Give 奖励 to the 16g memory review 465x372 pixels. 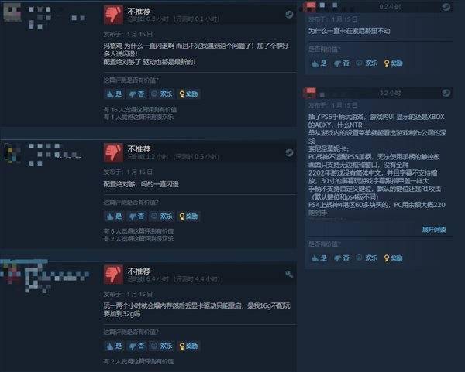188,346
